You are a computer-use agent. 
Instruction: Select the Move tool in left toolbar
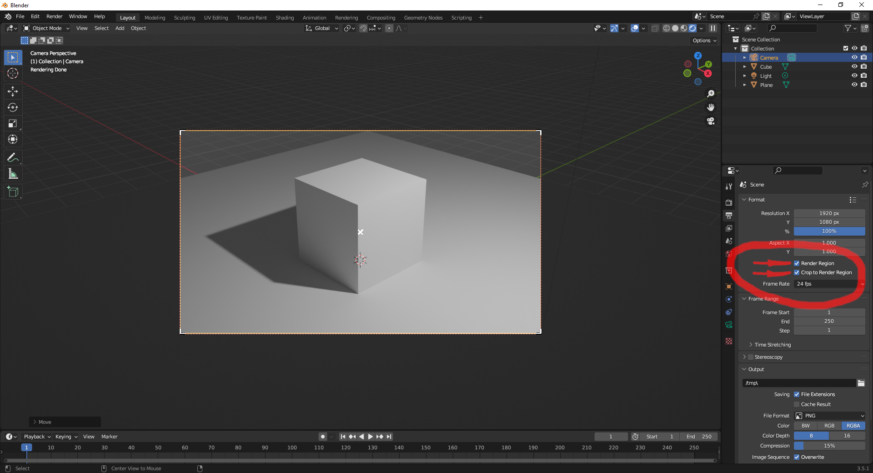point(13,91)
